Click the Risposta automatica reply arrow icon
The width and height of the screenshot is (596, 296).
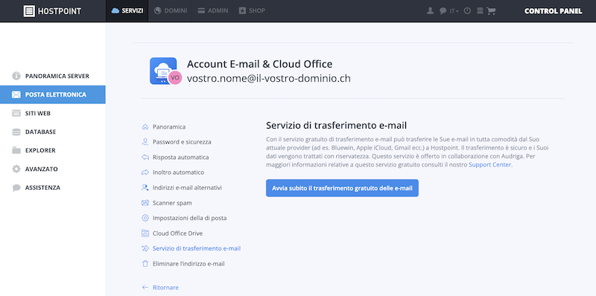145,157
